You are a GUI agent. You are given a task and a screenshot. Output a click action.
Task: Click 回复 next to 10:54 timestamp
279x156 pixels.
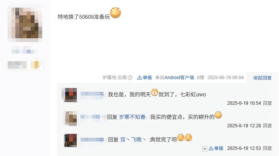[x=267, y=103]
